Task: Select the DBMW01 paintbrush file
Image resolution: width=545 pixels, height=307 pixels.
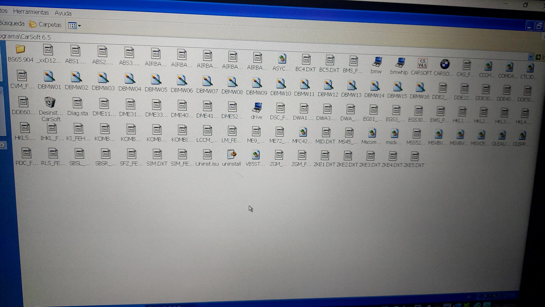Action: (49, 77)
